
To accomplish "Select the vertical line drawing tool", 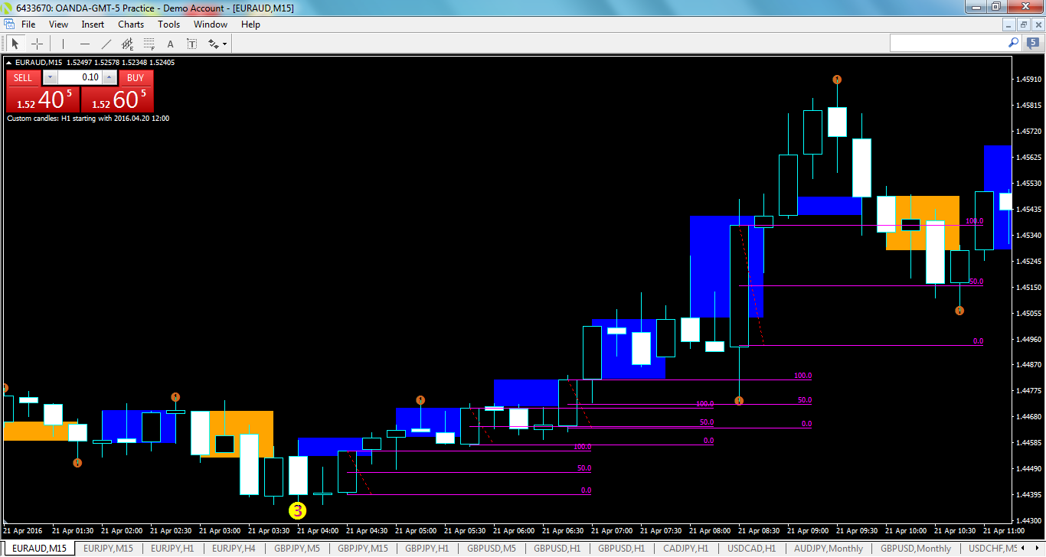I will (63, 44).
